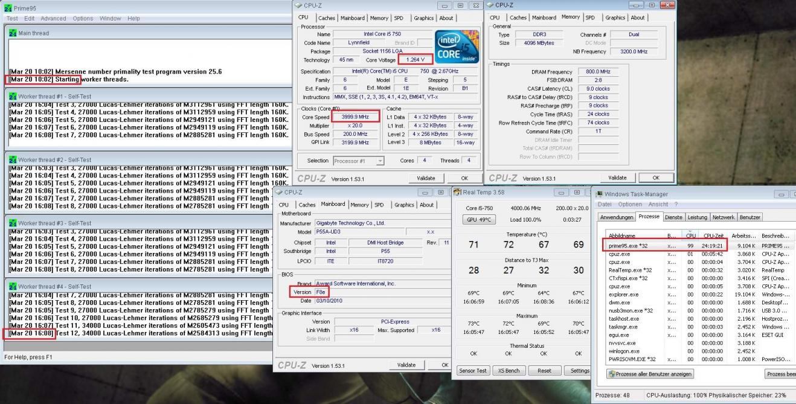The height and width of the screenshot is (404, 796).
Task: Click the title icon of CPU-Z Memory window
Action: pos(491,5)
